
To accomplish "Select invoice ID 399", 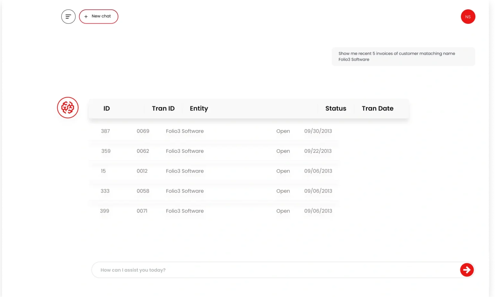I will (x=104, y=211).
